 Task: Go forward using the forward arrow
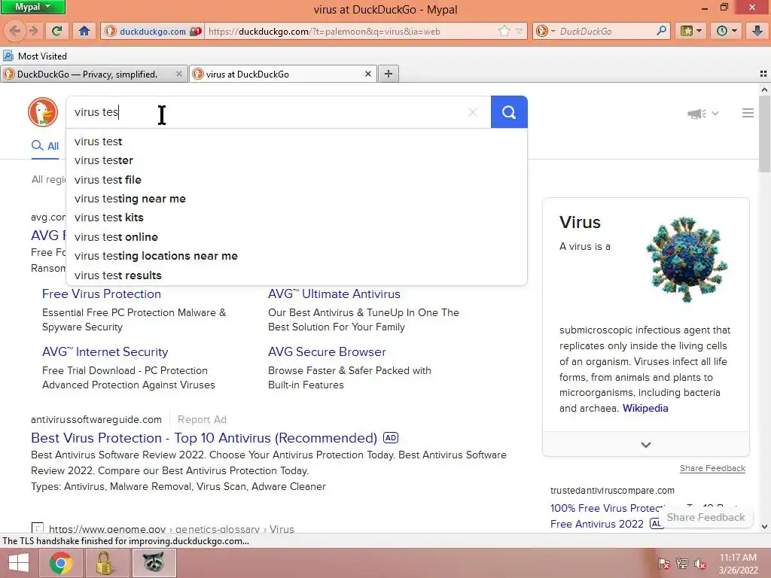(33, 31)
